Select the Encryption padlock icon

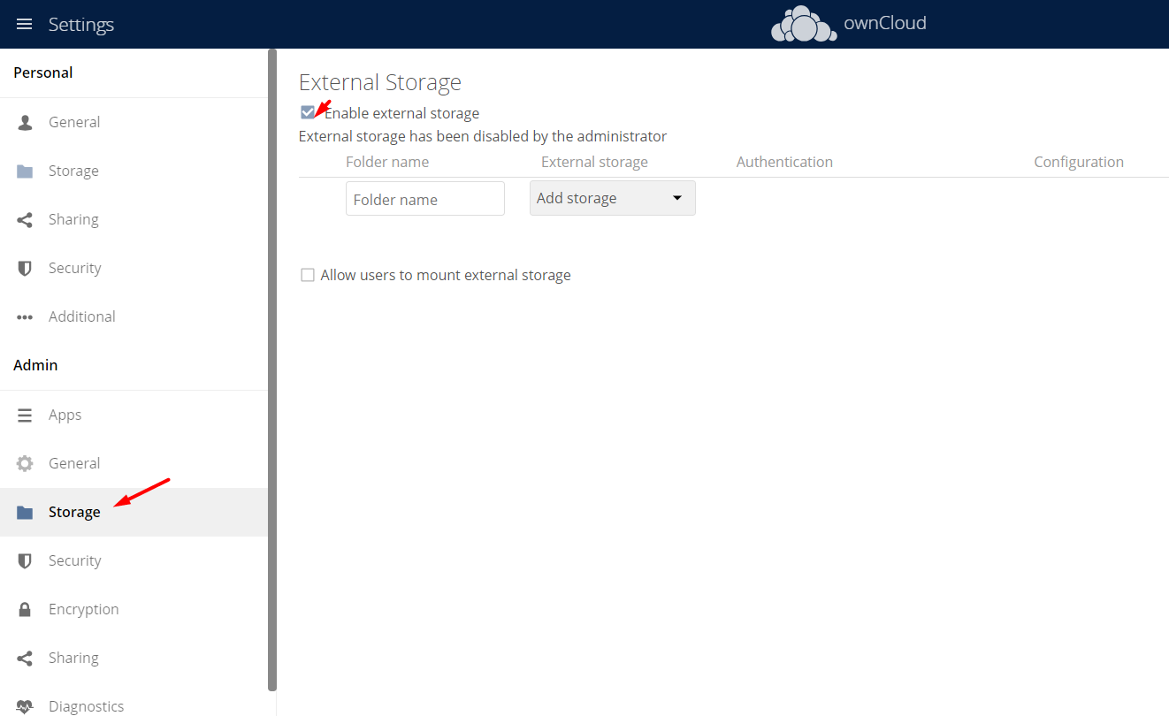pos(25,608)
